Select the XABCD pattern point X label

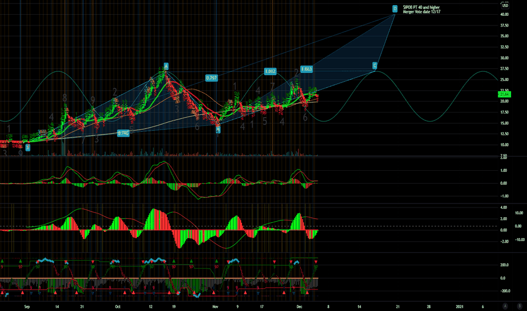tap(28, 147)
